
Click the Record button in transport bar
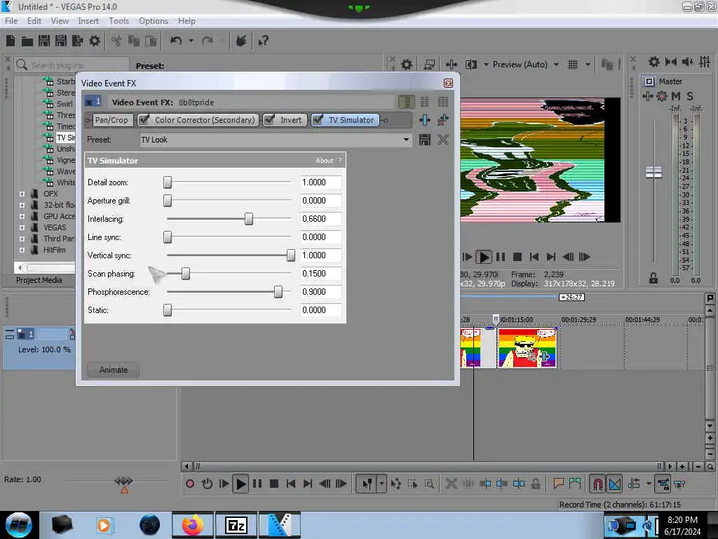(x=190, y=484)
